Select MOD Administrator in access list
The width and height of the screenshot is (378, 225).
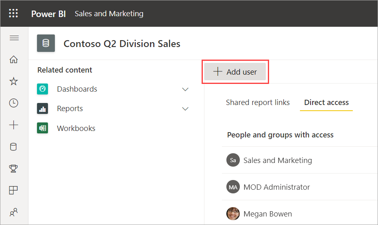276,187
